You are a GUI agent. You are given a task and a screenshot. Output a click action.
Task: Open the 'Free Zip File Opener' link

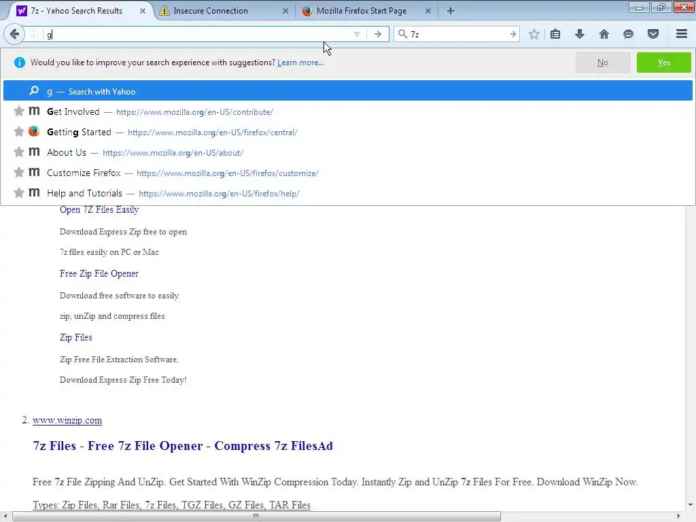[99, 273]
